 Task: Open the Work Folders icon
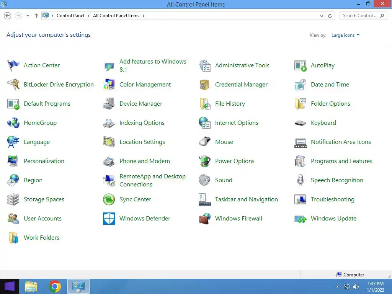13,237
